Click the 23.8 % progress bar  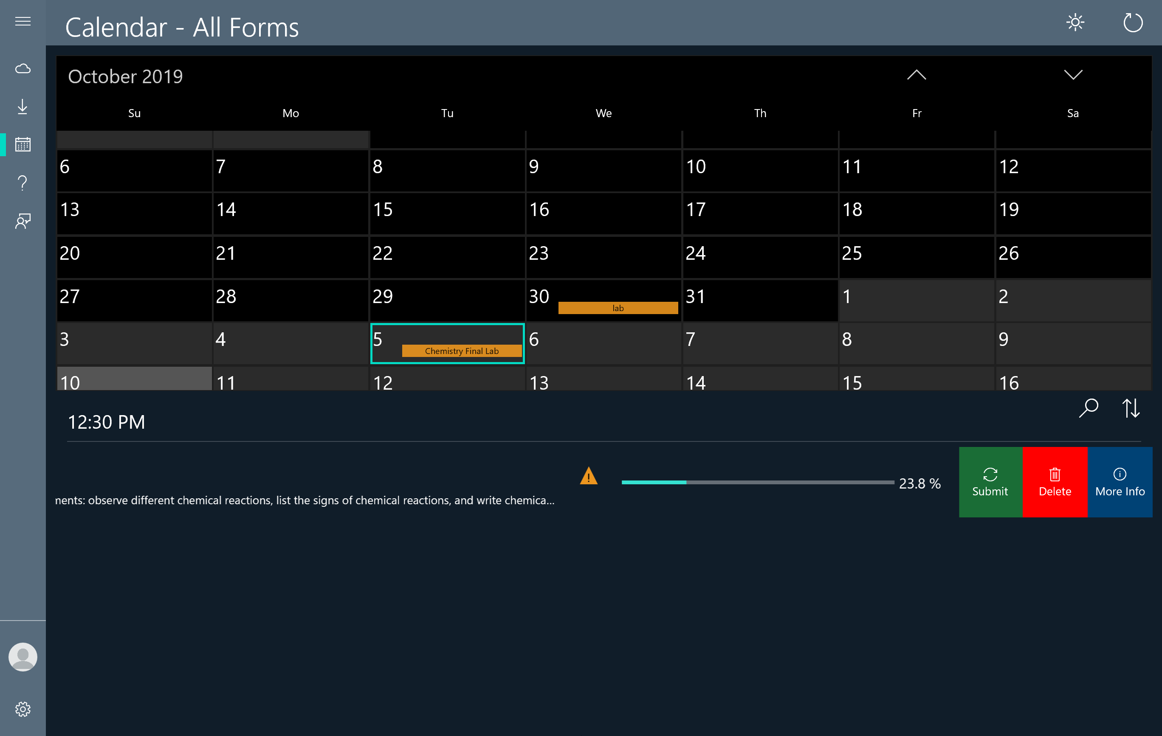coord(757,482)
